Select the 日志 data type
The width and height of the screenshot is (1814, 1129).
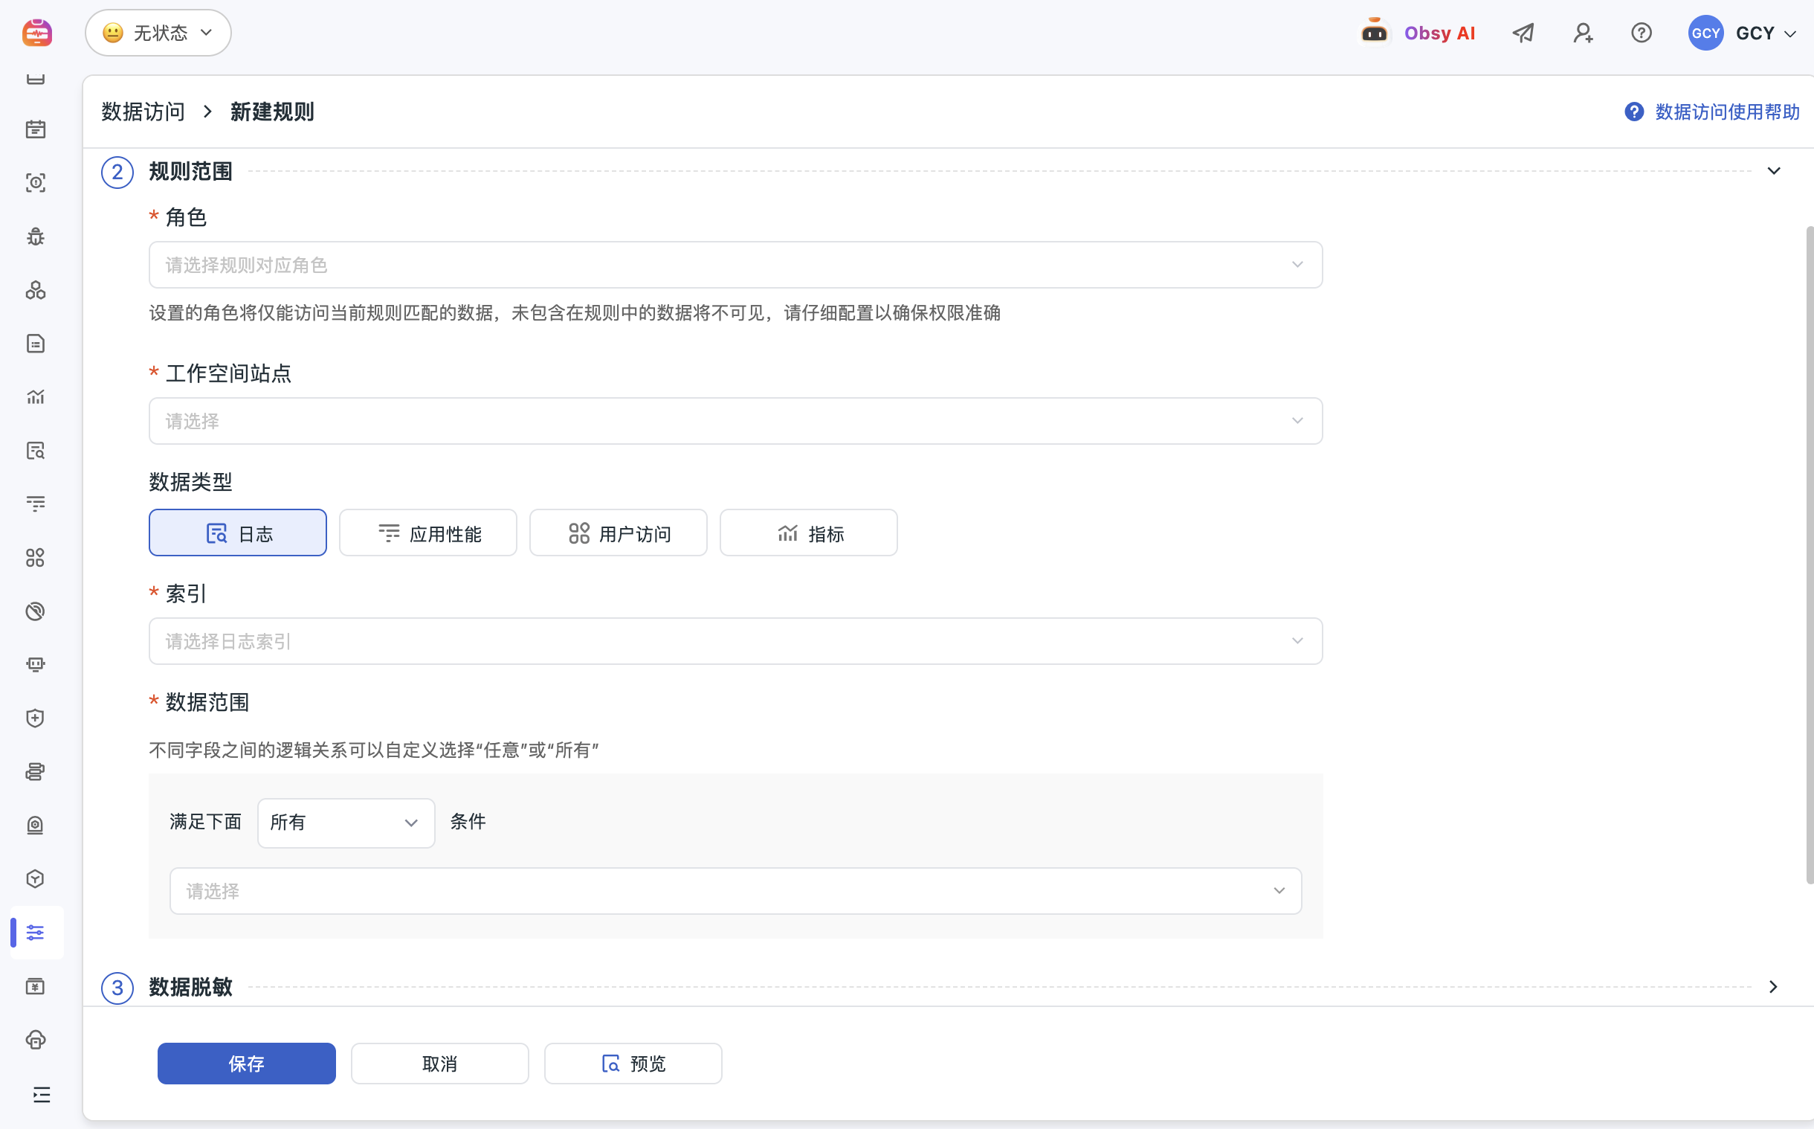tap(238, 533)
